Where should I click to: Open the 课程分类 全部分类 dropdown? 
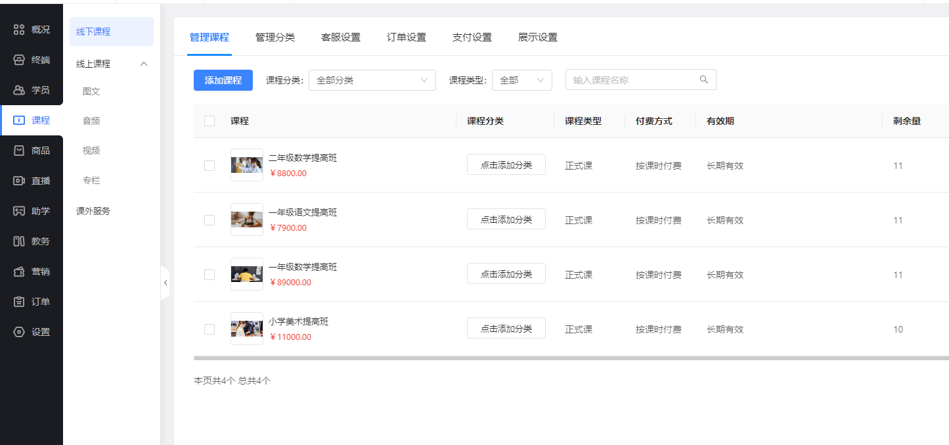tap(372, 80)
